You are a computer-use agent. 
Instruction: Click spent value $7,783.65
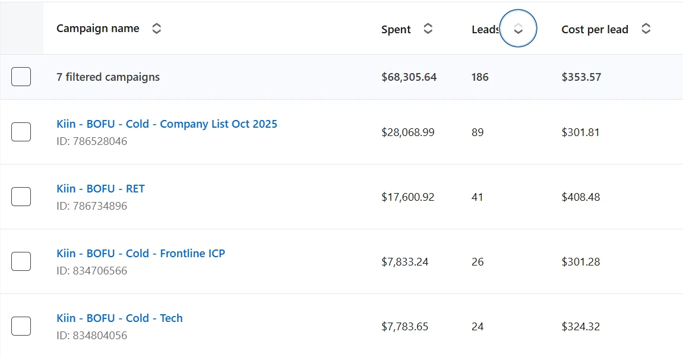(404, 327)
